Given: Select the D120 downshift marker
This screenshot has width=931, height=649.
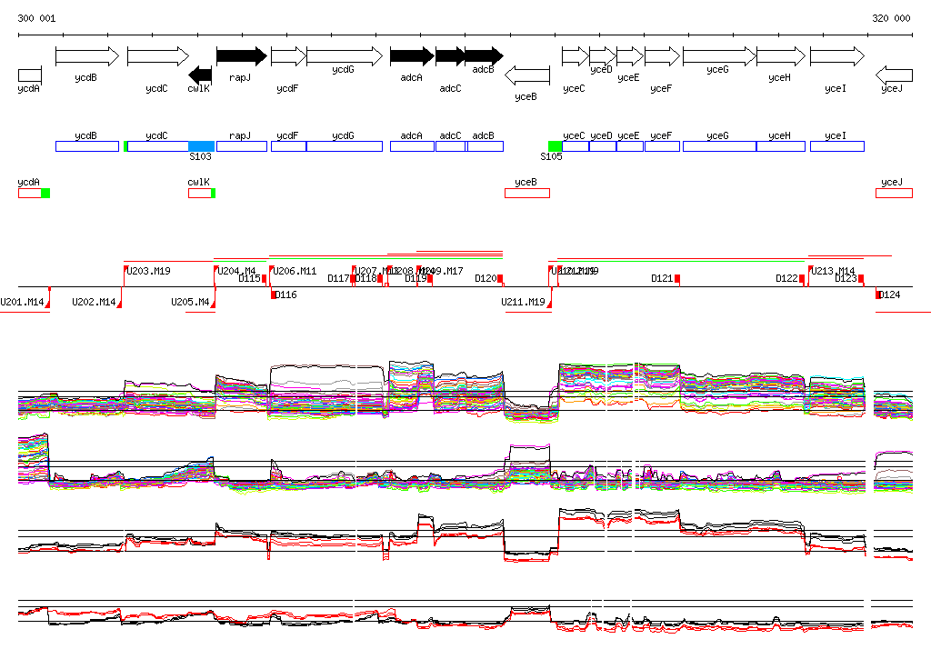Looking at the screenshot, I should (x=500, y=278).
